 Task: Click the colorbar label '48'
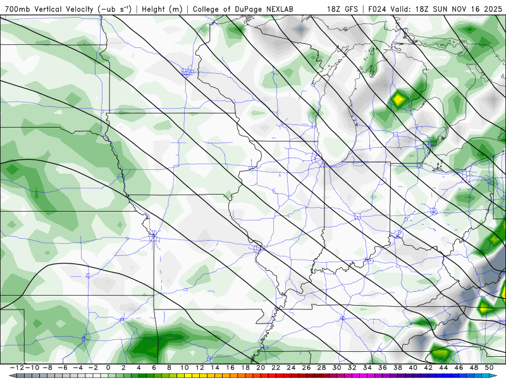[x=474, y=368]
